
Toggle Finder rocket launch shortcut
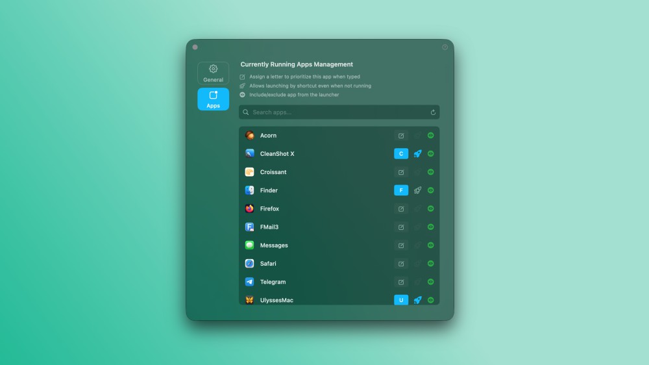click(x=417, y=190)
